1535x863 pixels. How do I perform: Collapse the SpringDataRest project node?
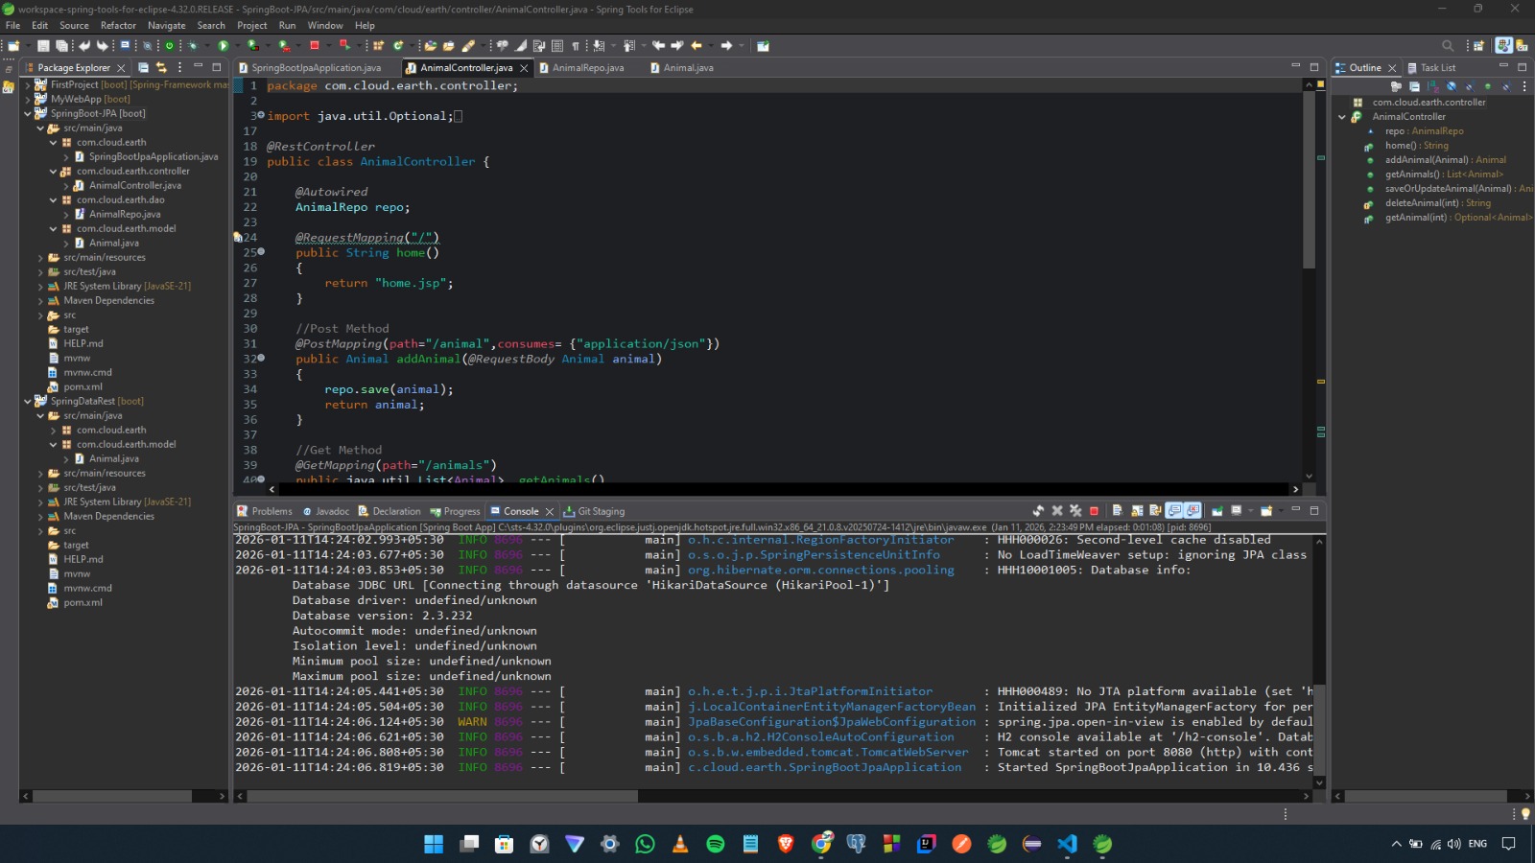coord(28,402)
